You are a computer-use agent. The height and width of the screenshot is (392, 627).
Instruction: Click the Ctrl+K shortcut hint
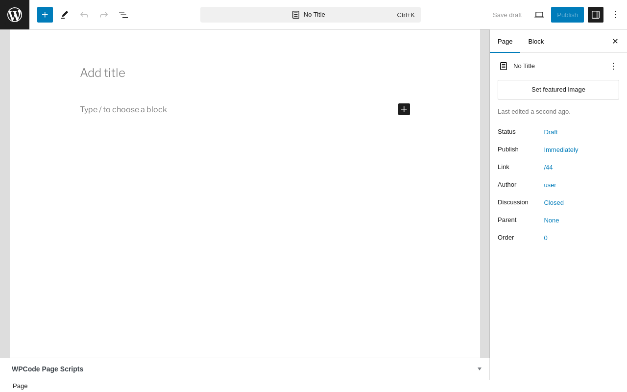pos(406,15)
